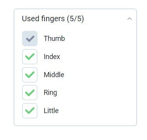Click the green checkmark icon beside Middle
147x140 pixels.
[x=30, y=75]
